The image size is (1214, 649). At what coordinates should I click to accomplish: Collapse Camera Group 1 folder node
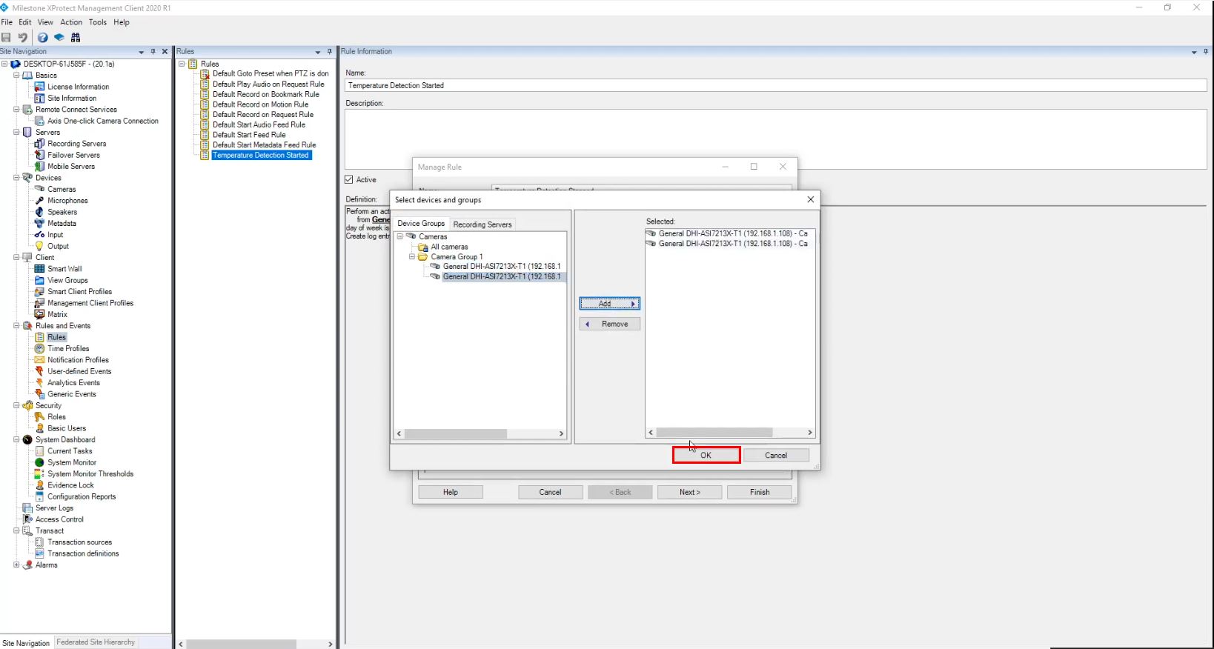pos(412,257)
